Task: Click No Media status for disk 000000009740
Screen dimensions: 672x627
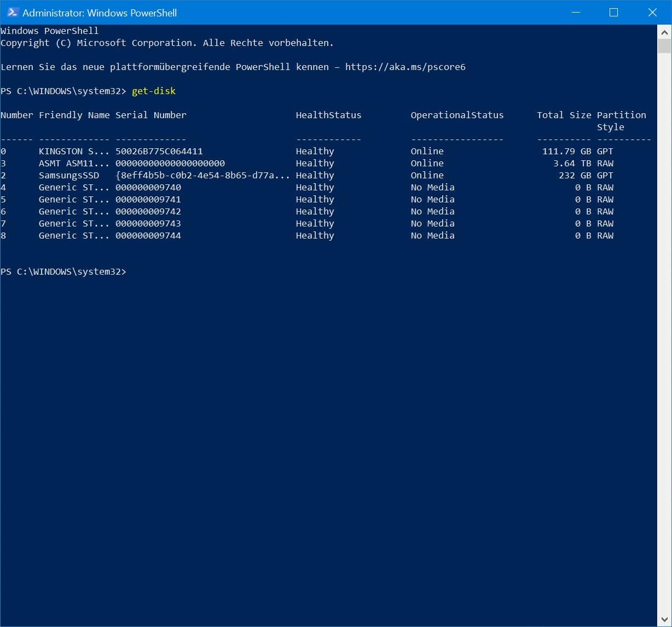Action: point(433,187)
